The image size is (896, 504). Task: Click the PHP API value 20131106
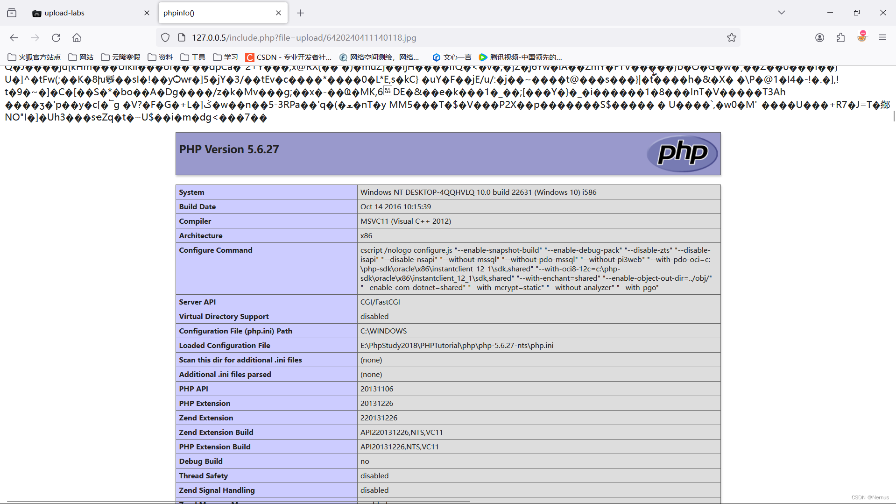tap(377, 389)
